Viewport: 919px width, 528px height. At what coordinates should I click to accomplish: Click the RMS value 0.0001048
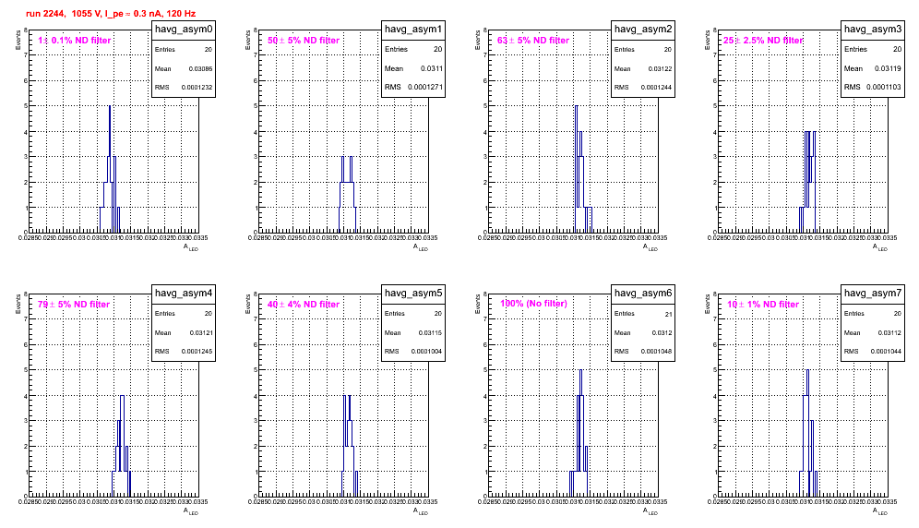coord(656,351)
